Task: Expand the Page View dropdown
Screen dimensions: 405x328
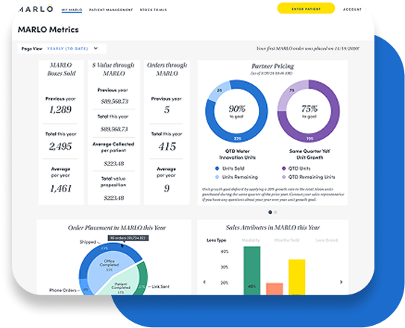Action: pos(62,48)
